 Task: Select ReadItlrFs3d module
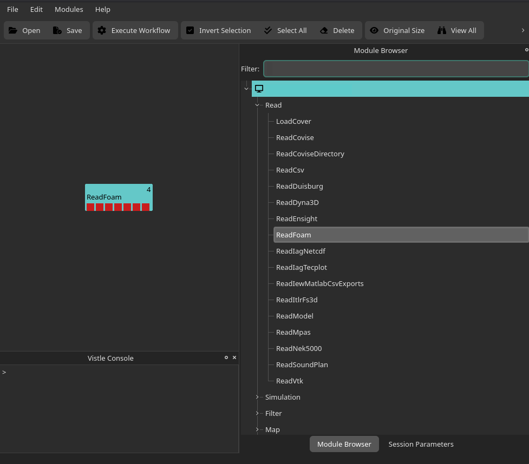(x=297, y=300)
